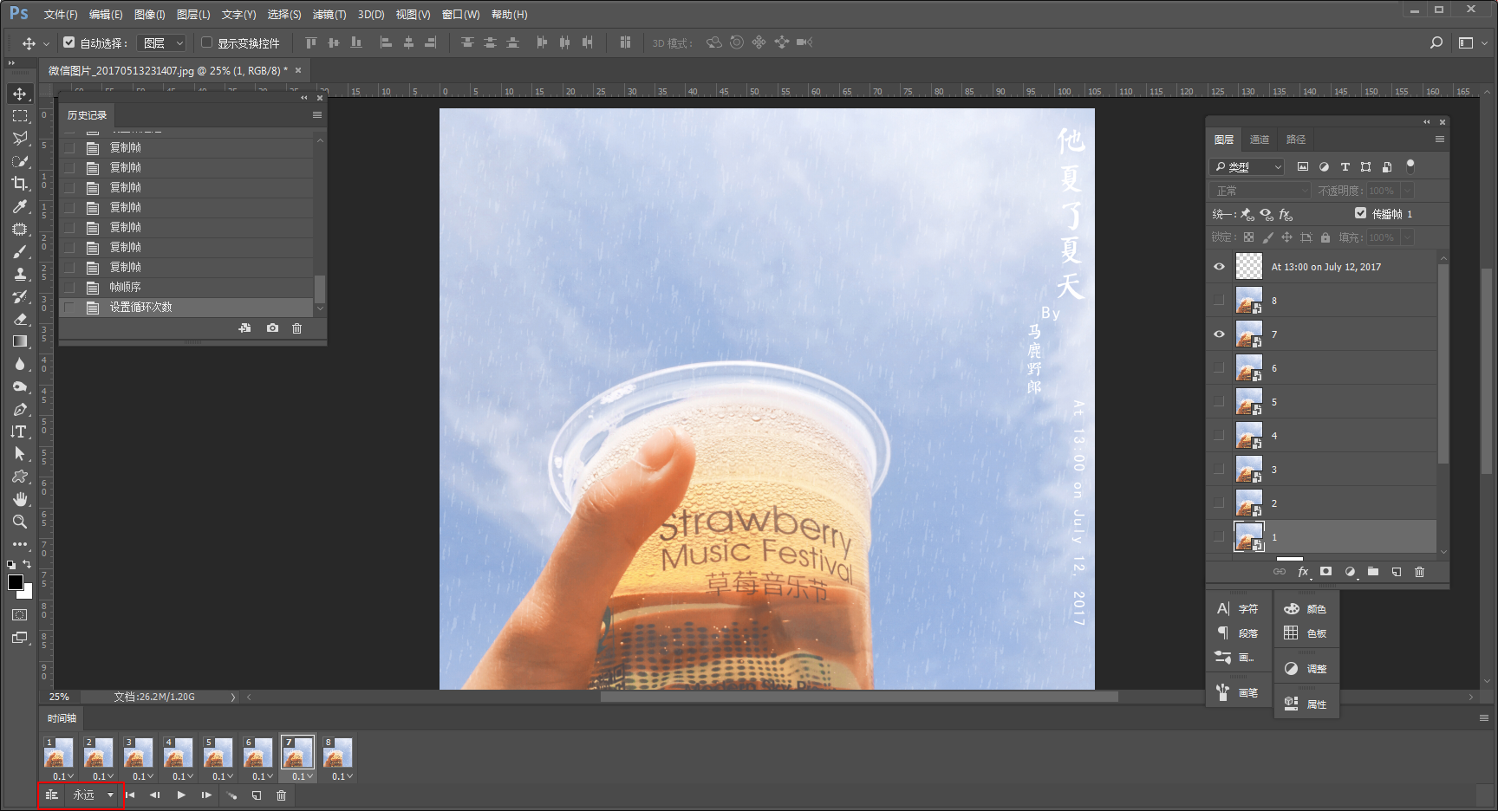The height and width of the screenshot is (811, 1498).
Task: Open the History panel menu
Action: pyautogui.click(x=317, y=115)
